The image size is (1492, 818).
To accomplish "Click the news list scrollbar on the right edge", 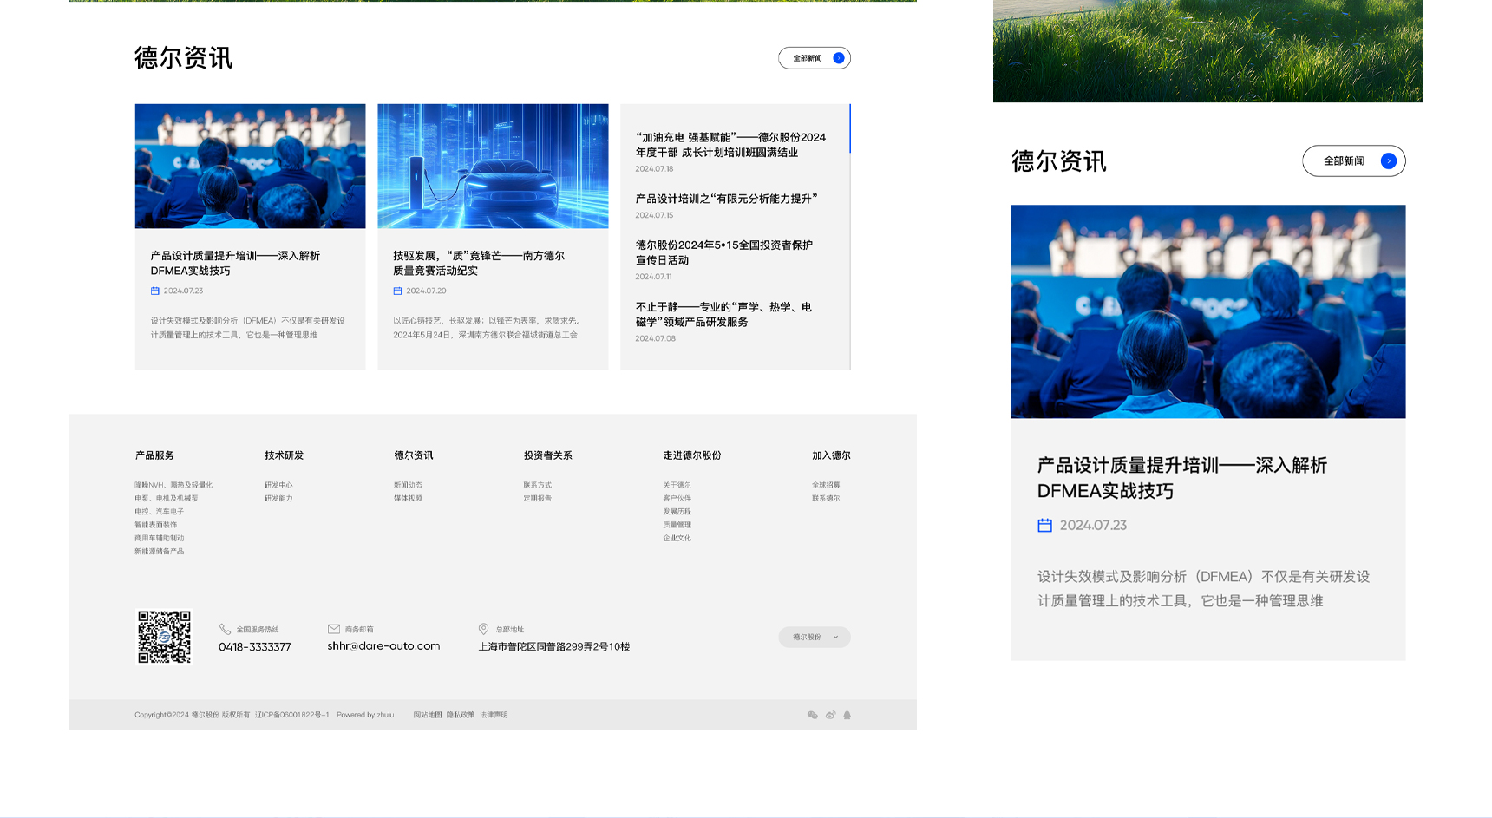I will 850,128.
